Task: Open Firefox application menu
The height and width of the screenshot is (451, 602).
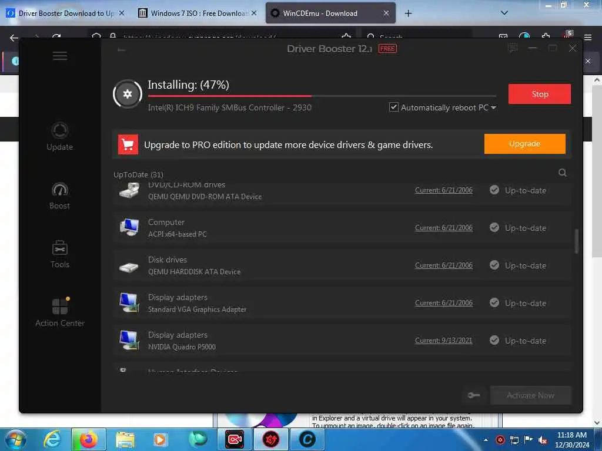Action: (x=588, y=37)
